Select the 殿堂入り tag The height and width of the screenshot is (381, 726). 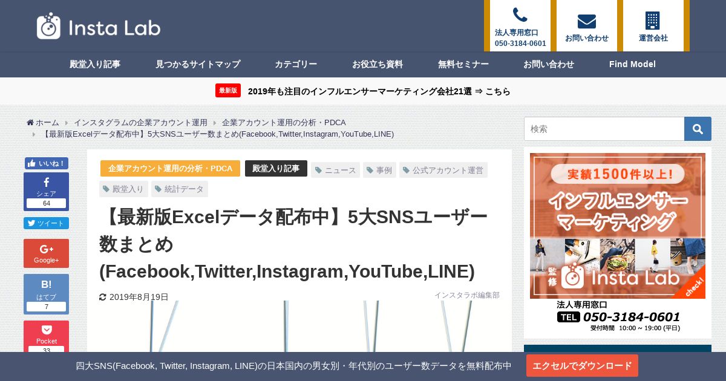123,189
